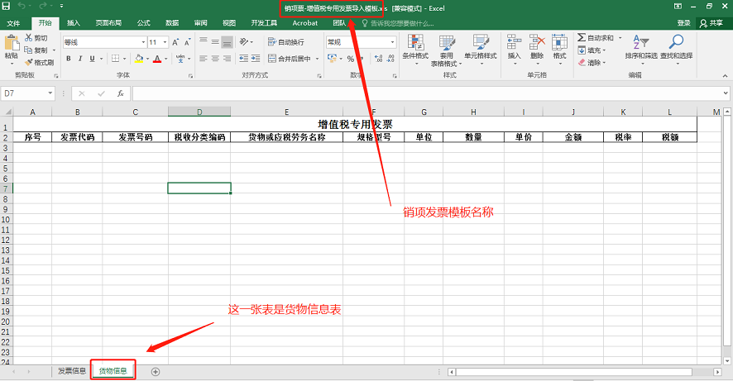Viewport: 733px width, 381px height.
Task: Click the Insert Function fx icon
Action: pyautogui.click(x=121, y=93)
